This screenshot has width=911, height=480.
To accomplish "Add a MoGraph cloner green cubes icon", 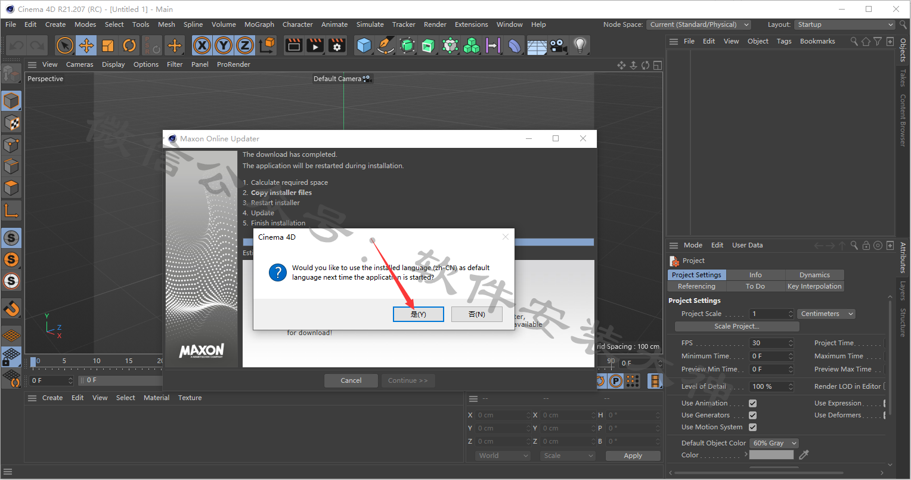I will point(472,45).
